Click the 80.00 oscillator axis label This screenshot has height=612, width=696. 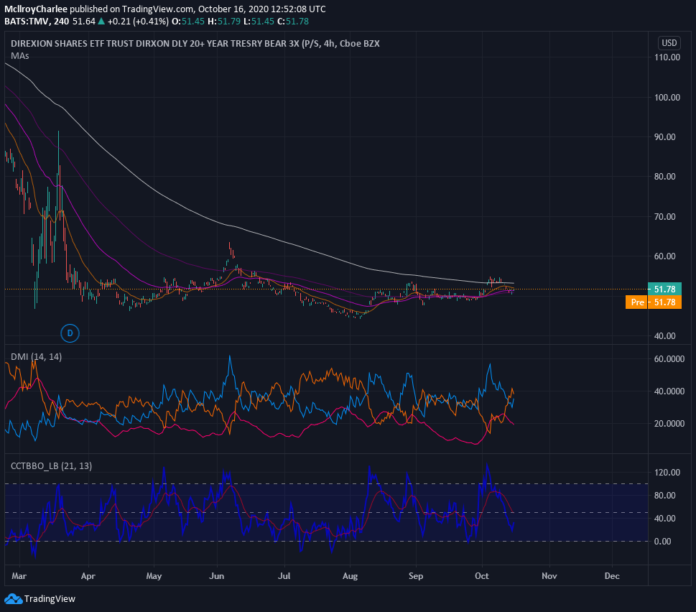pos(665,496)
